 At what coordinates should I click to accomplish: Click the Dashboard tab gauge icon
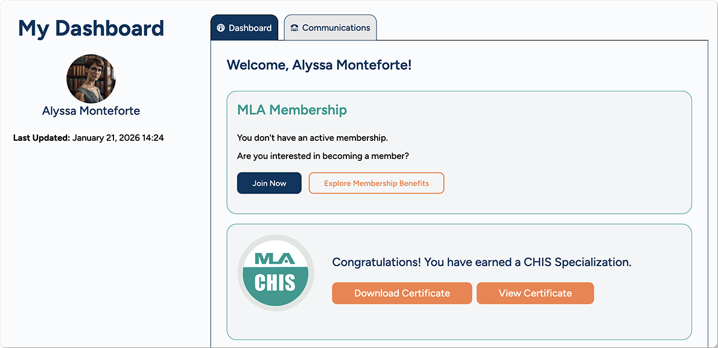pos(221,28)
